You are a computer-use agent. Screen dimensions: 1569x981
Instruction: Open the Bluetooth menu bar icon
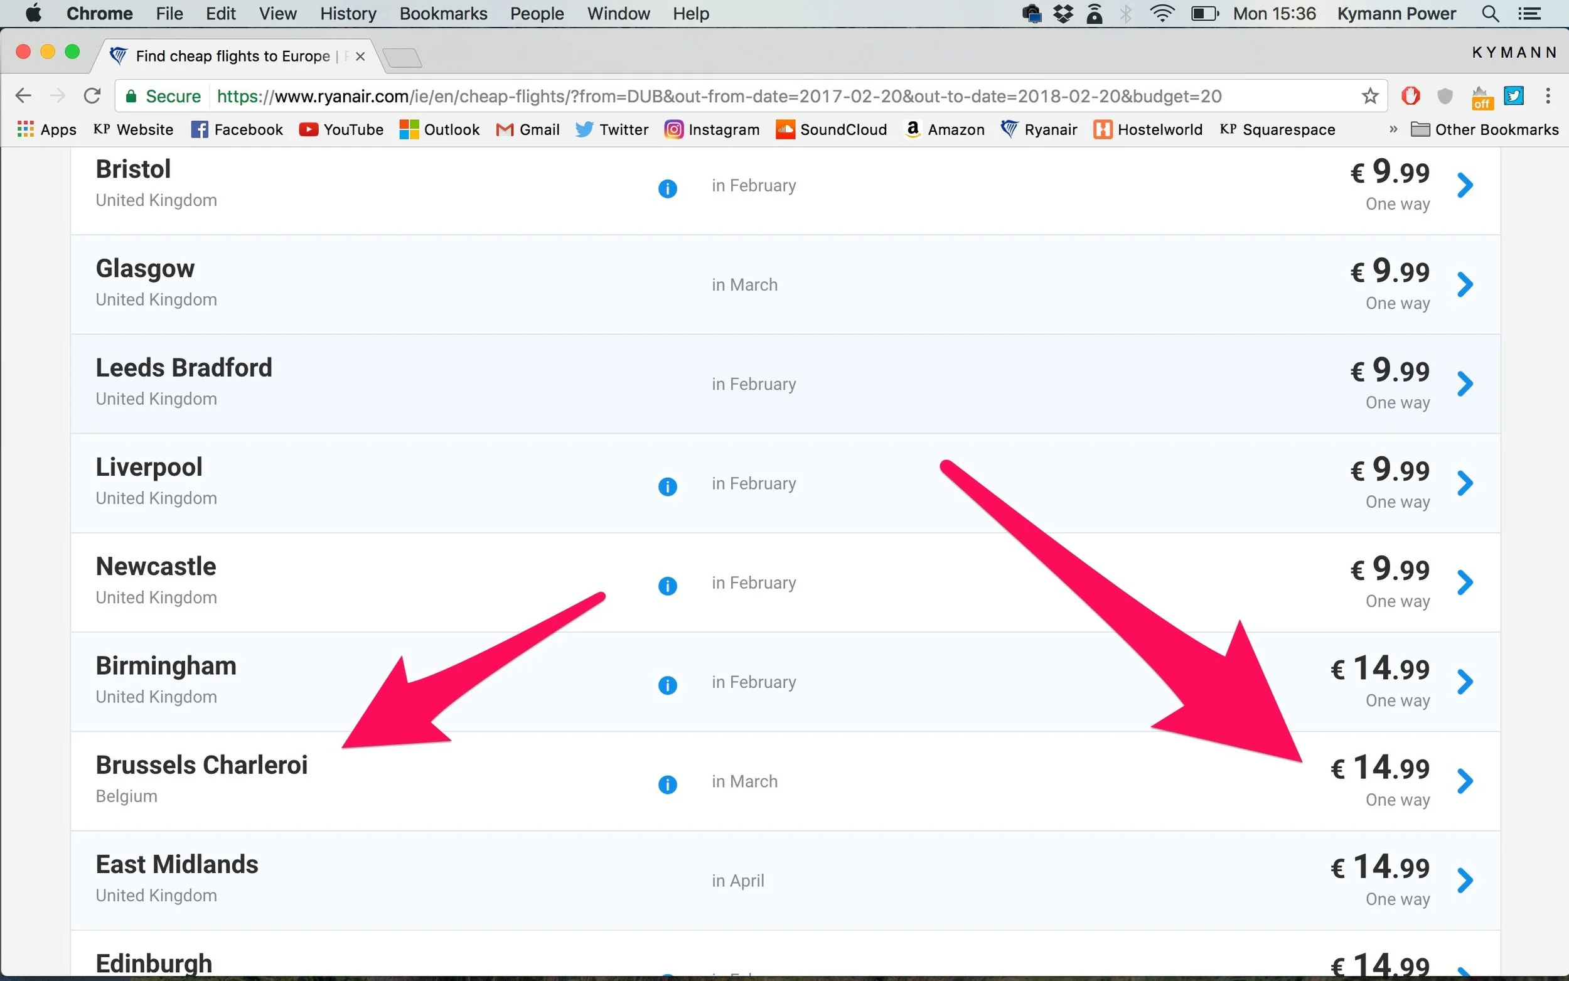tap(1126, 14)
